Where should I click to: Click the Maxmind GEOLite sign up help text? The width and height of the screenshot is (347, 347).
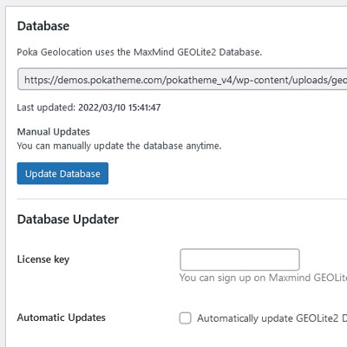point(263,278)
